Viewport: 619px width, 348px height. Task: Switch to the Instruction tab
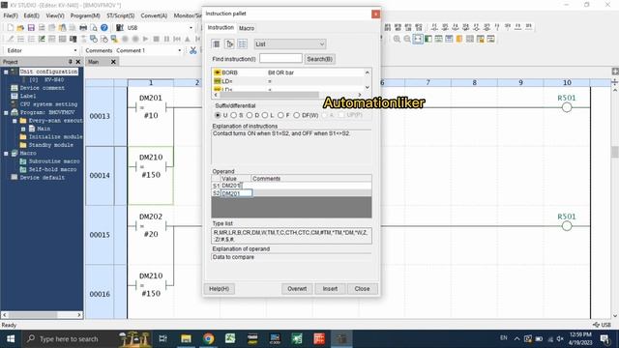pos(221,27)
